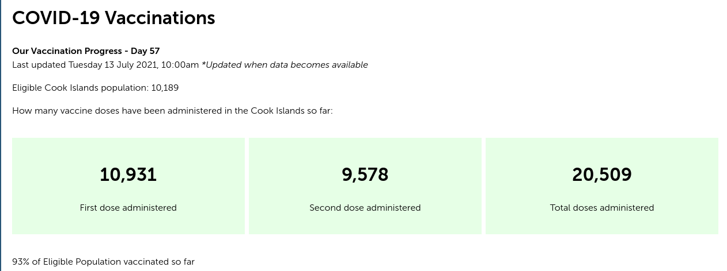Click the 10:00am time in update line
This screenshot has width=727, height=271.
pyautogui.click(x=180, y=65)
